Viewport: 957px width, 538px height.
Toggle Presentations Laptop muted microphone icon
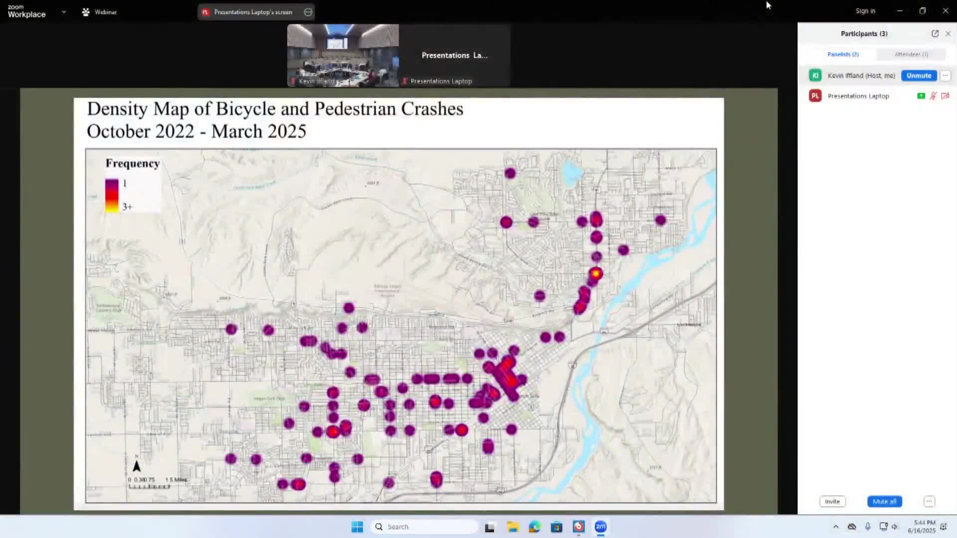933,96
